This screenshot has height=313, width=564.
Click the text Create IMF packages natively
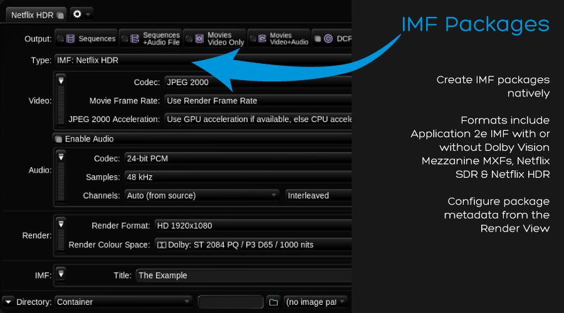coord(493,86)
